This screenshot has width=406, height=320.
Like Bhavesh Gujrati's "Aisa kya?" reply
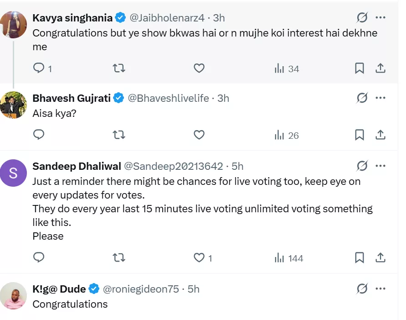point(199,135)
